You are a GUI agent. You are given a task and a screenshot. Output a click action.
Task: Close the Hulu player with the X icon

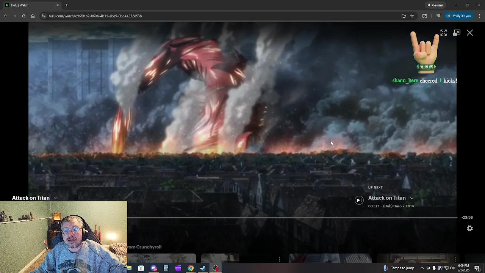point(470,33)
